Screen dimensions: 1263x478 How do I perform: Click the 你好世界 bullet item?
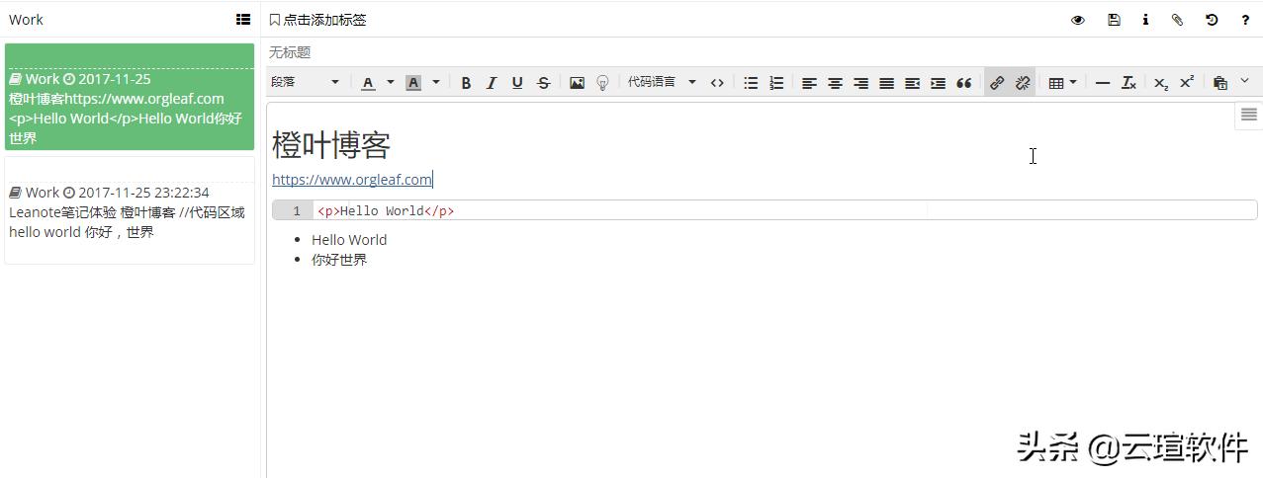[339, 260]
